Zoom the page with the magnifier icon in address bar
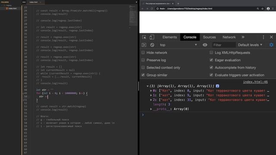276x155 pixels. pos(258,9)
